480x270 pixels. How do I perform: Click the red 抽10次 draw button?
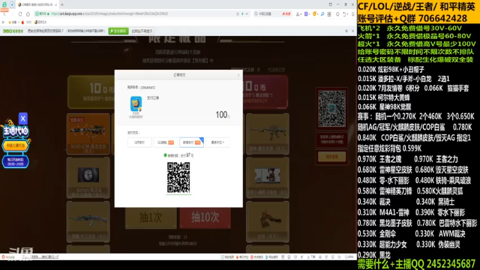click(x=205, y=217)
